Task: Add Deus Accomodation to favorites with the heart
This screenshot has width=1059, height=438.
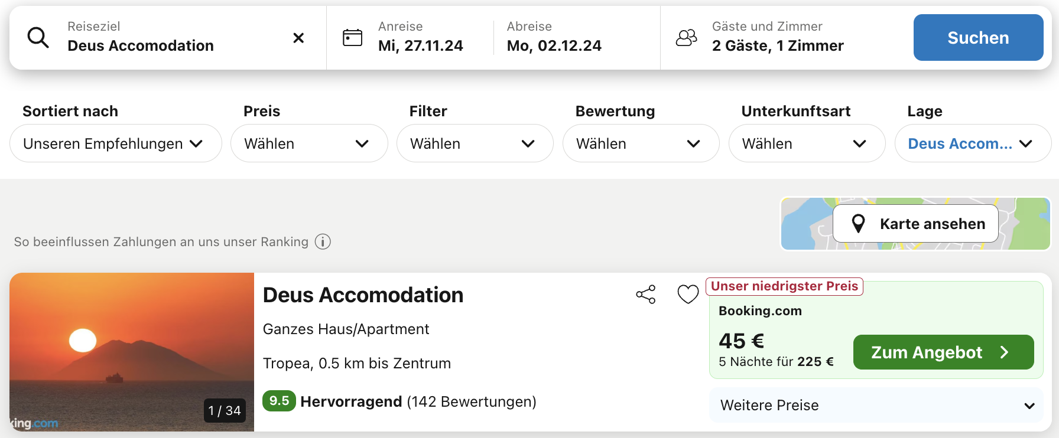Action: [x=688, y=294]
